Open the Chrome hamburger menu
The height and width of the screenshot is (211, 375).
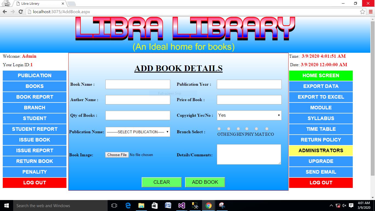(x=371, y=12)
